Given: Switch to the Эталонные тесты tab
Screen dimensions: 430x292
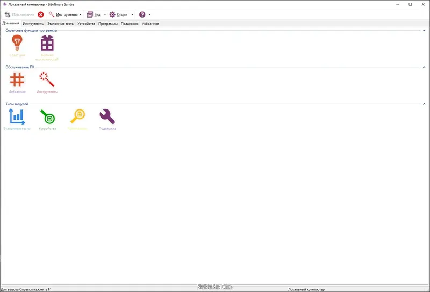Looking at the screenshot, I should pyautogui.click(x=61, y=24).
